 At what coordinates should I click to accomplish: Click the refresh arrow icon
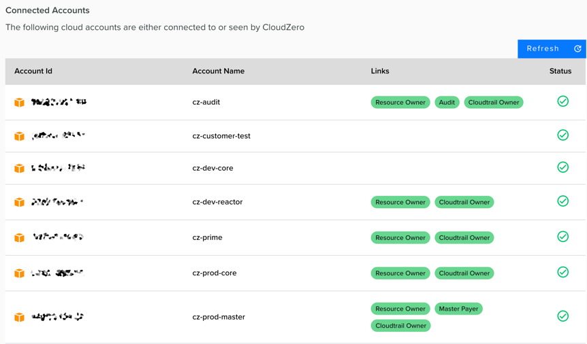[577, 49]
